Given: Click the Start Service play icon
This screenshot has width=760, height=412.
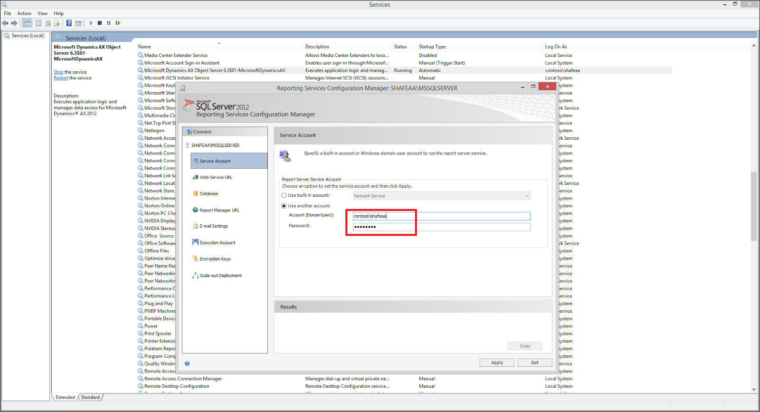Looking at the screenshot, I should point(91,23).
